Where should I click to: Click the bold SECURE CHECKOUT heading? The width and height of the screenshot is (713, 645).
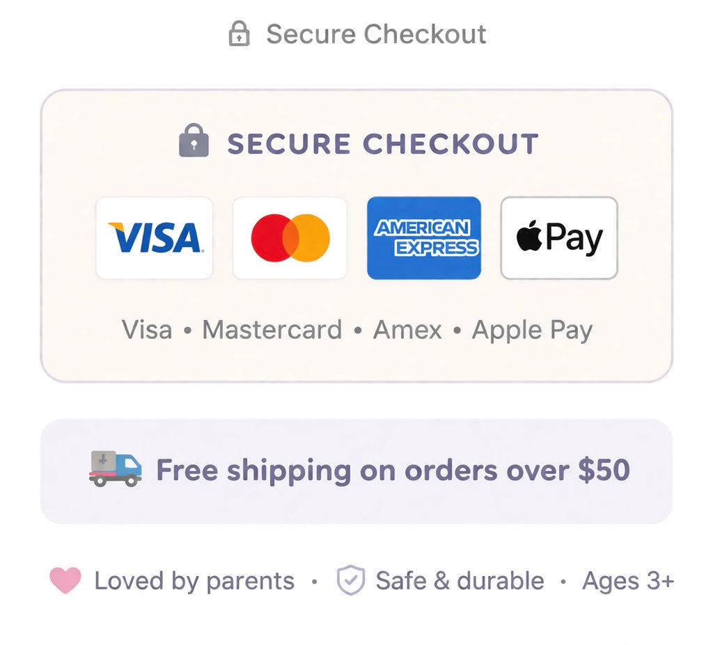382,144
